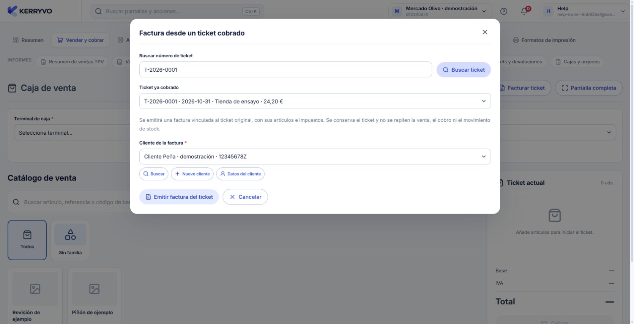Cancel the invoice dialog

(x=245, y=197)
